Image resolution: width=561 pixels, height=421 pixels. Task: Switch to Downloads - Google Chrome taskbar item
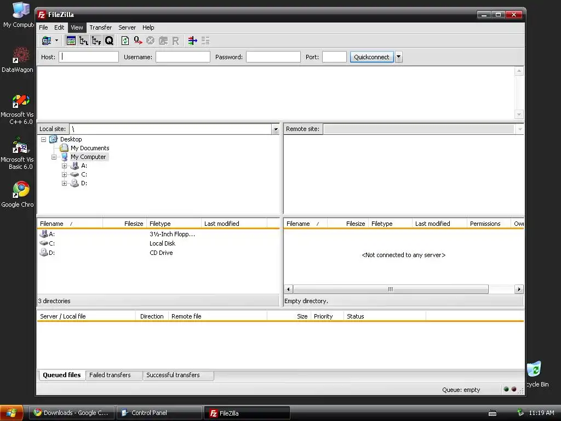coord(72,413)
